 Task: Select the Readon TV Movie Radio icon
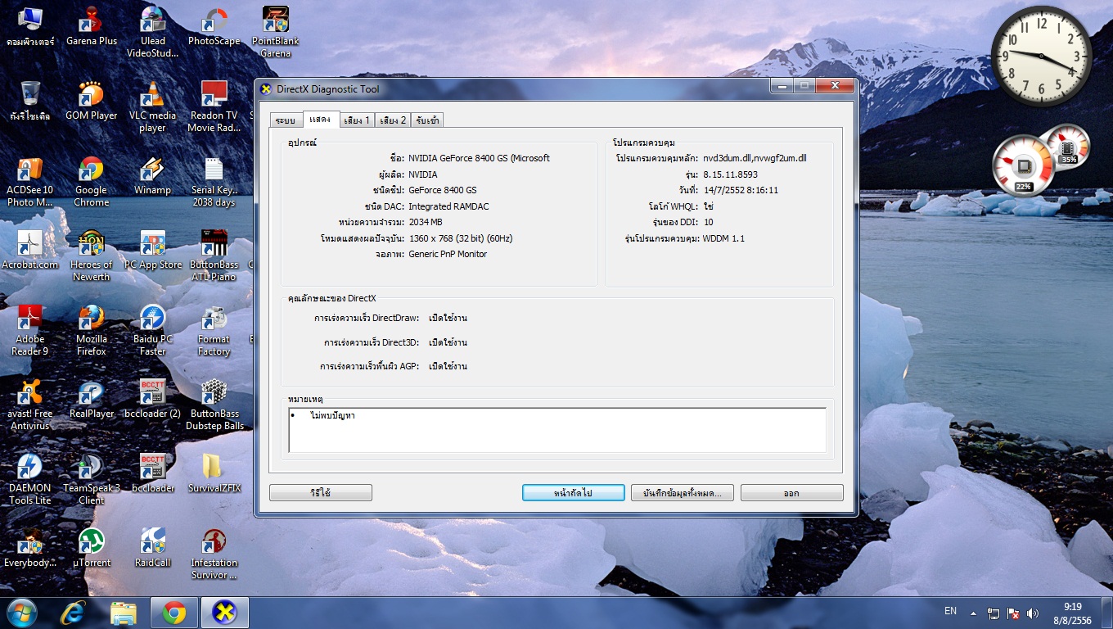pos(214,106)
